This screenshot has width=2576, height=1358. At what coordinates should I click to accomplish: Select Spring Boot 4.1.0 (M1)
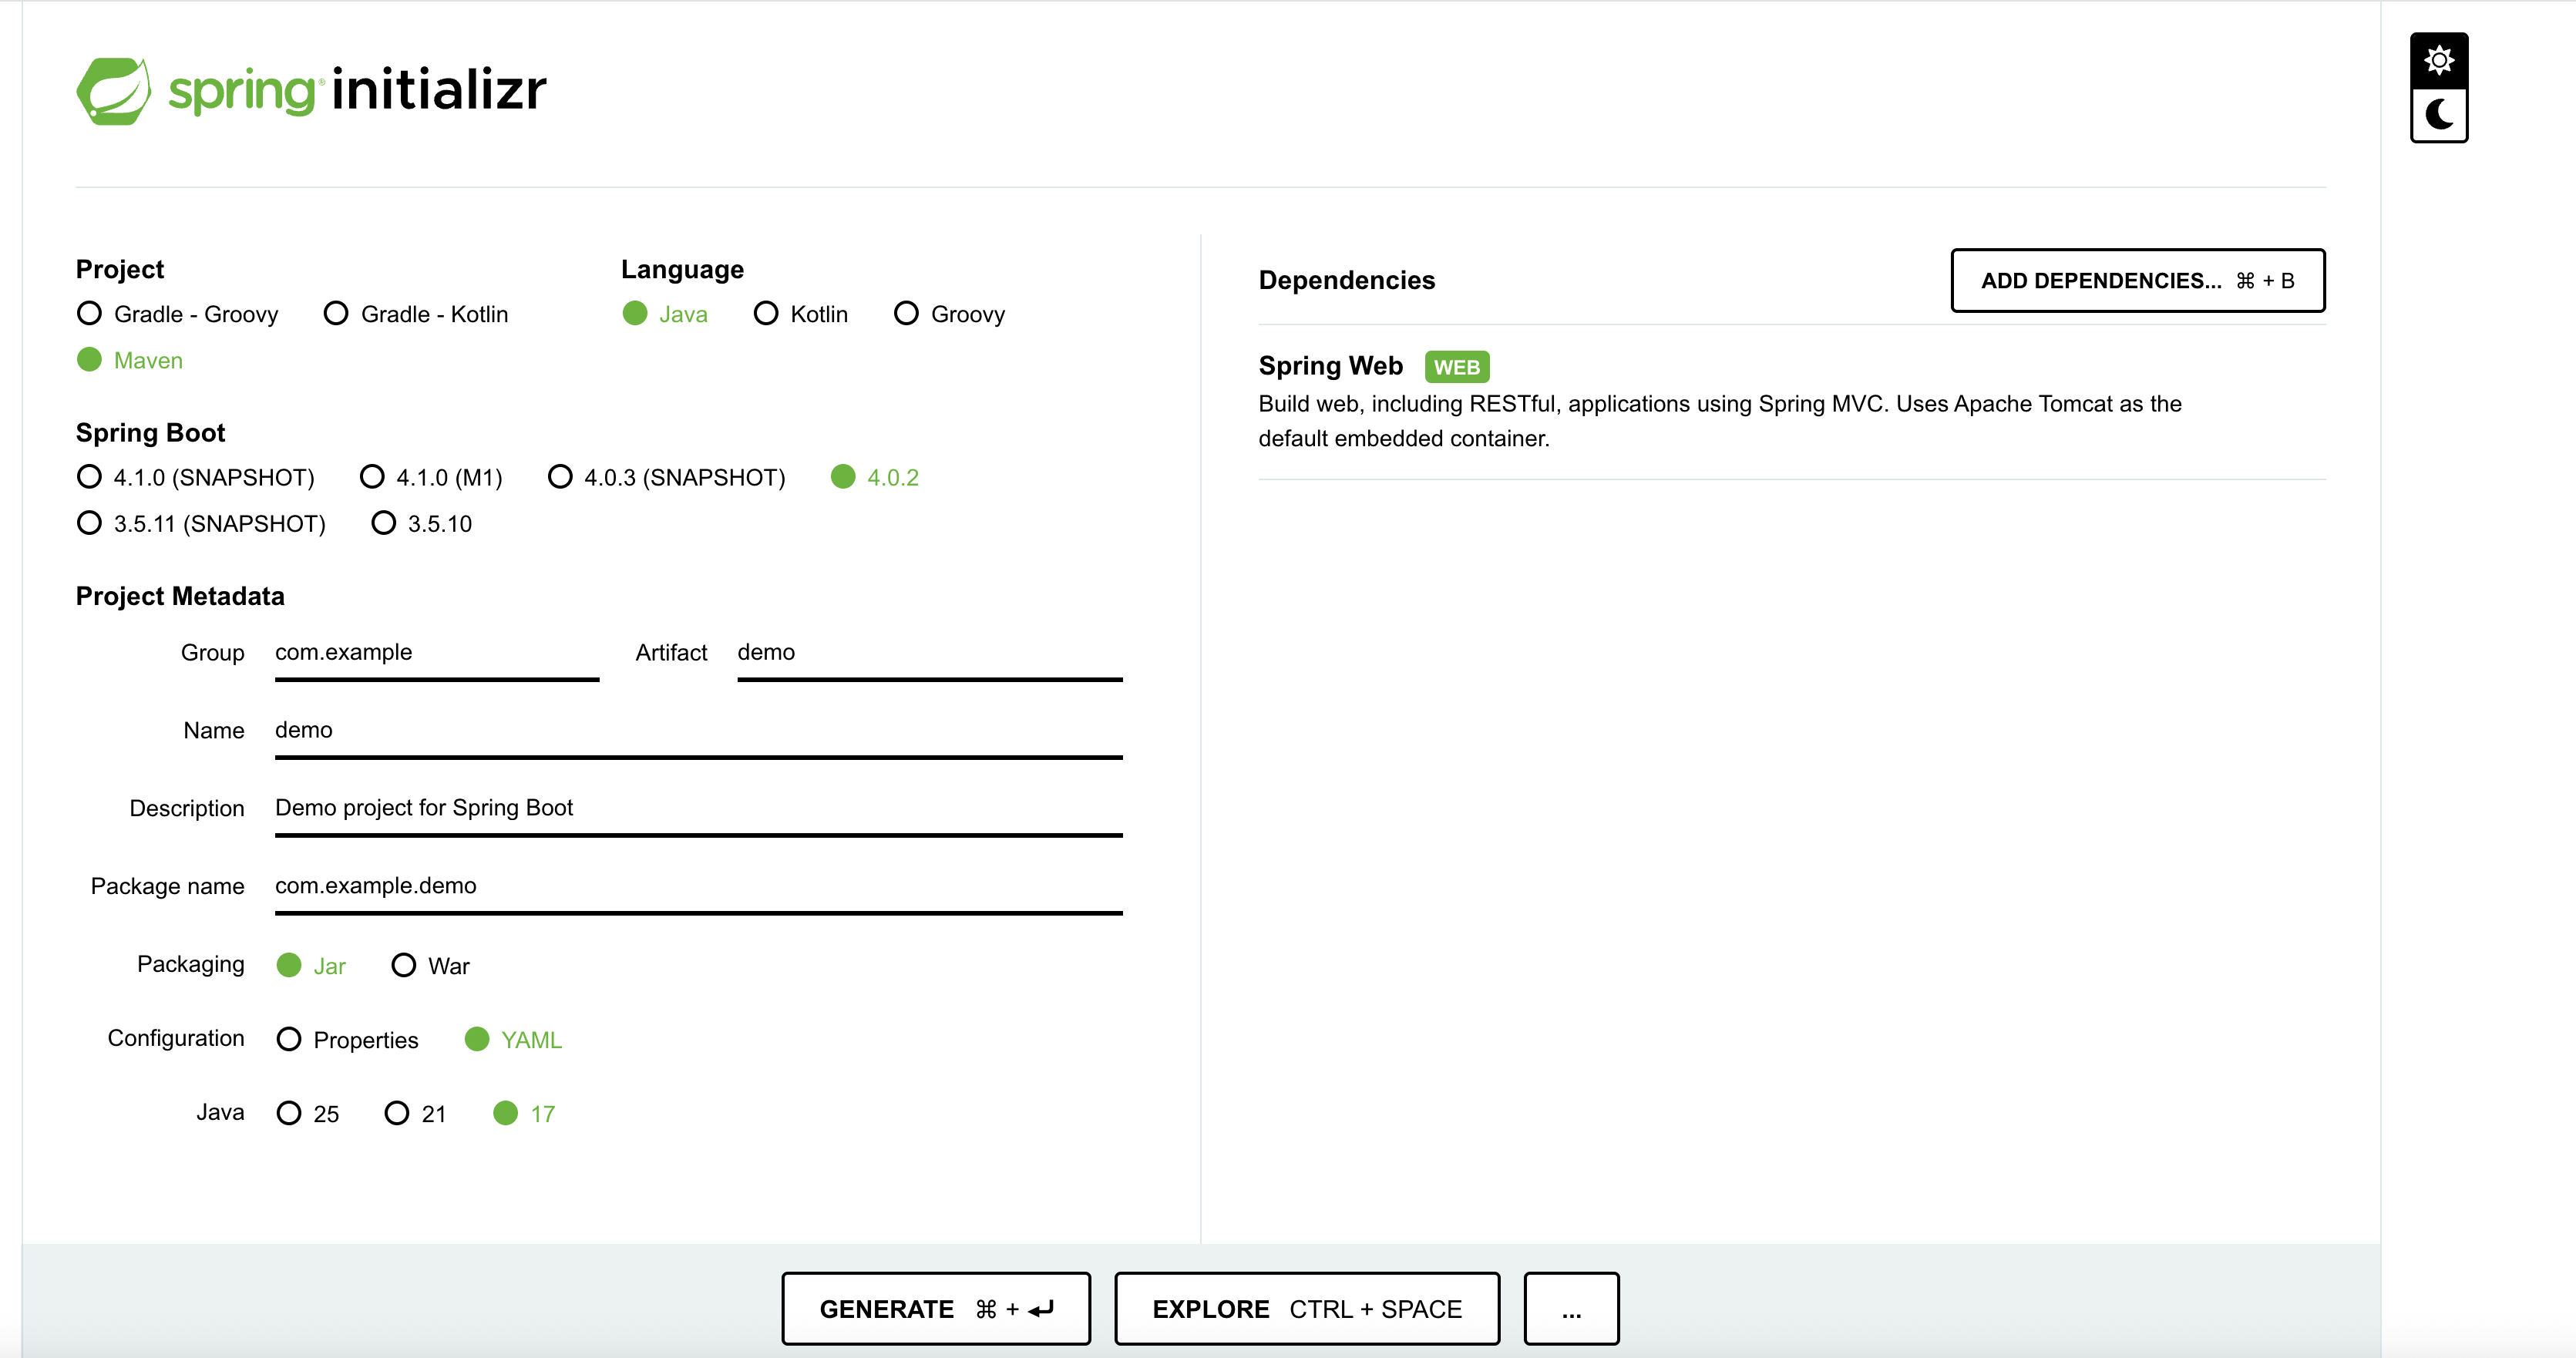431,477
